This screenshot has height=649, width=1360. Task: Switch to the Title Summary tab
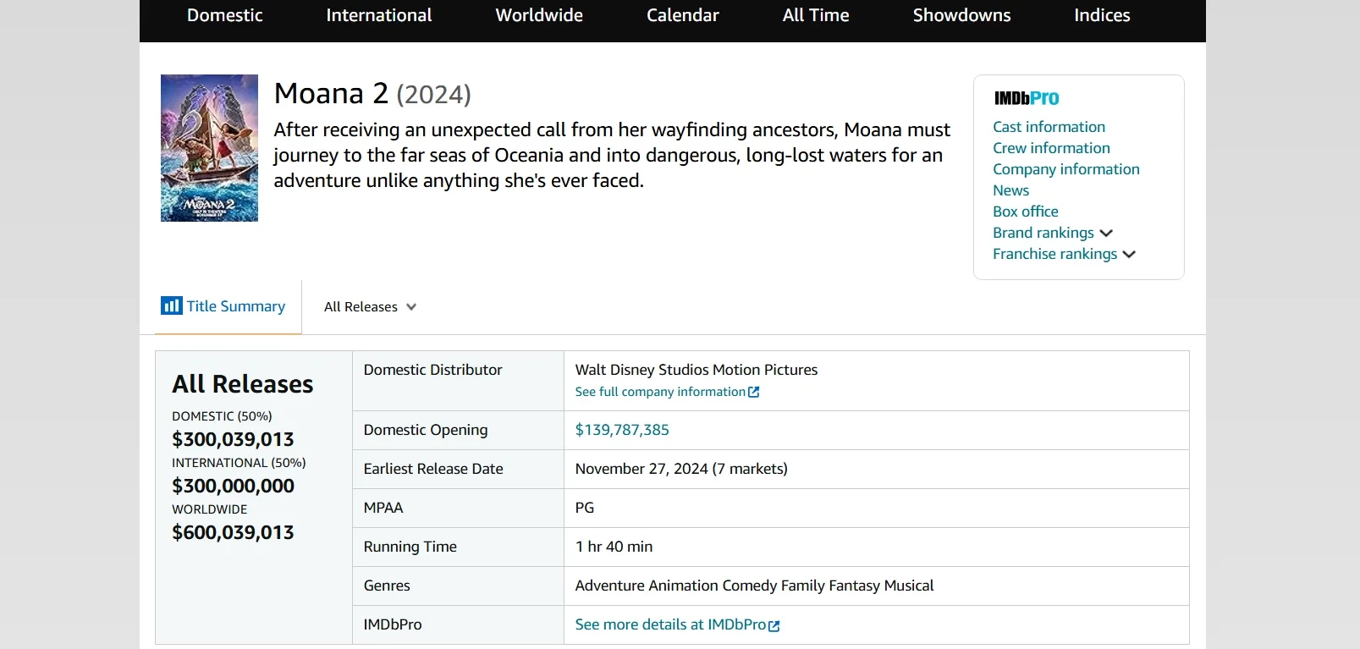click(x=235, y=306)
